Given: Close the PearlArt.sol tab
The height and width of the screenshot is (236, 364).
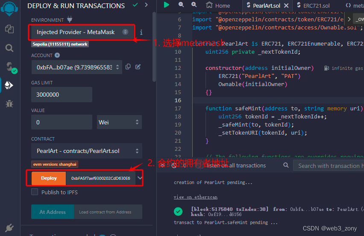Looking at the screenshot, I should click(x=287, y=5).
